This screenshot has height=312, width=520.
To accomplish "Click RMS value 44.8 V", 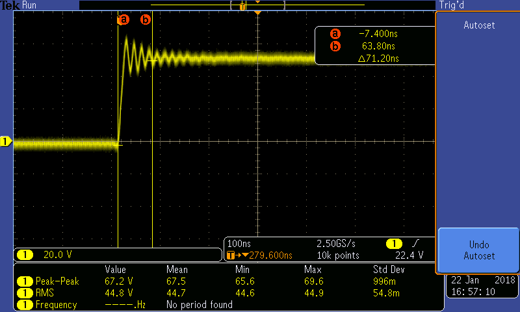I will point(119,293).
